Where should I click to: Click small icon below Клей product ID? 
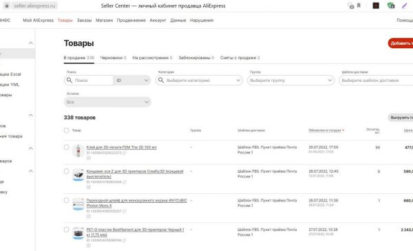(x=89, y=158)
